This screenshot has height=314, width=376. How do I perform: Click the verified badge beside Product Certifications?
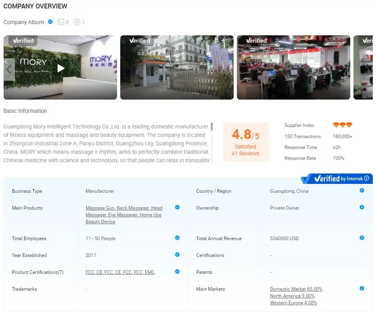click(x=177, y=271)
